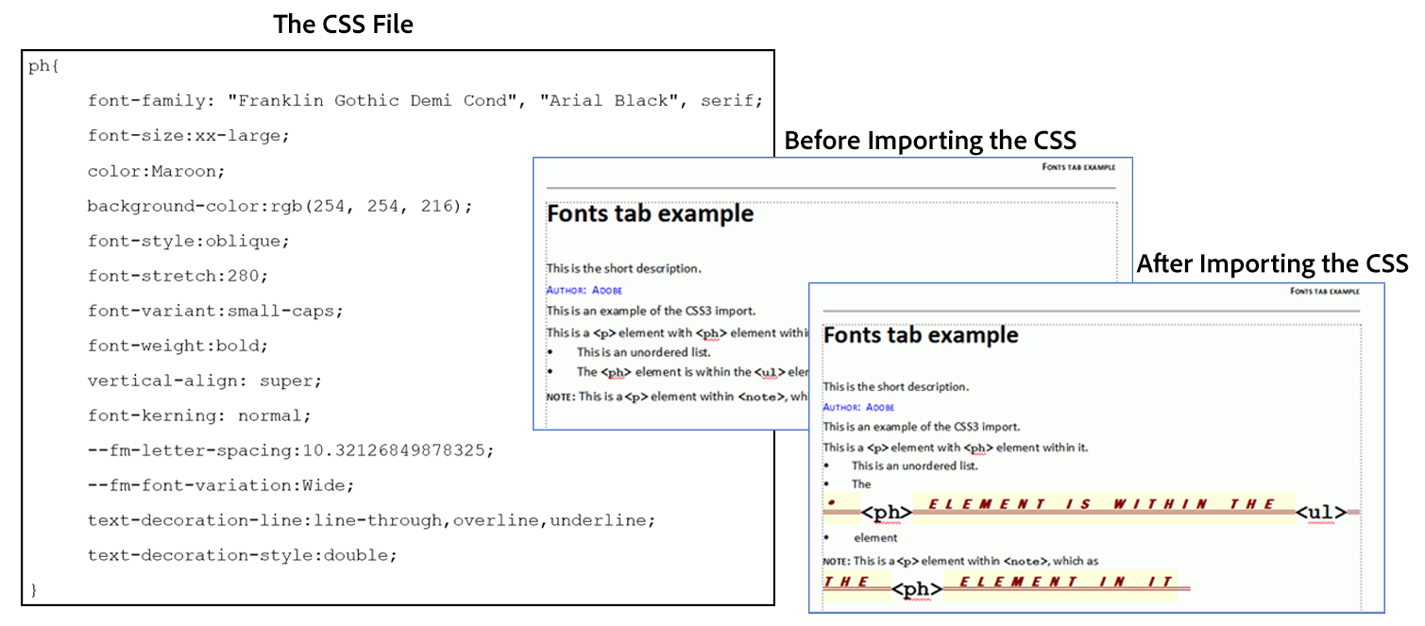Click the "The CSS File" heading
The height and width of the screenshot is (626, 1425).
coord(343,25)
